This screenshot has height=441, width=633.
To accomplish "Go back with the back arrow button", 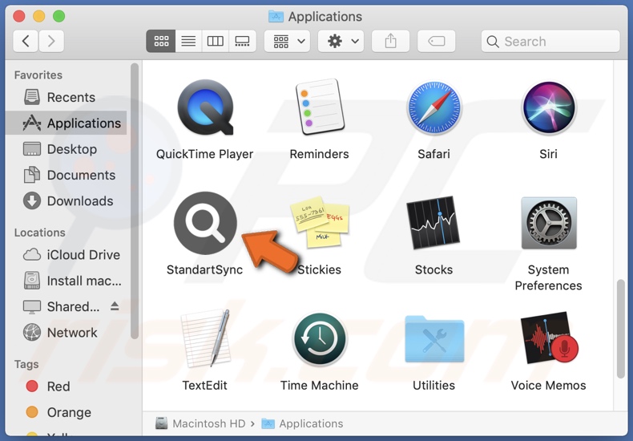I will pos(26,41).
